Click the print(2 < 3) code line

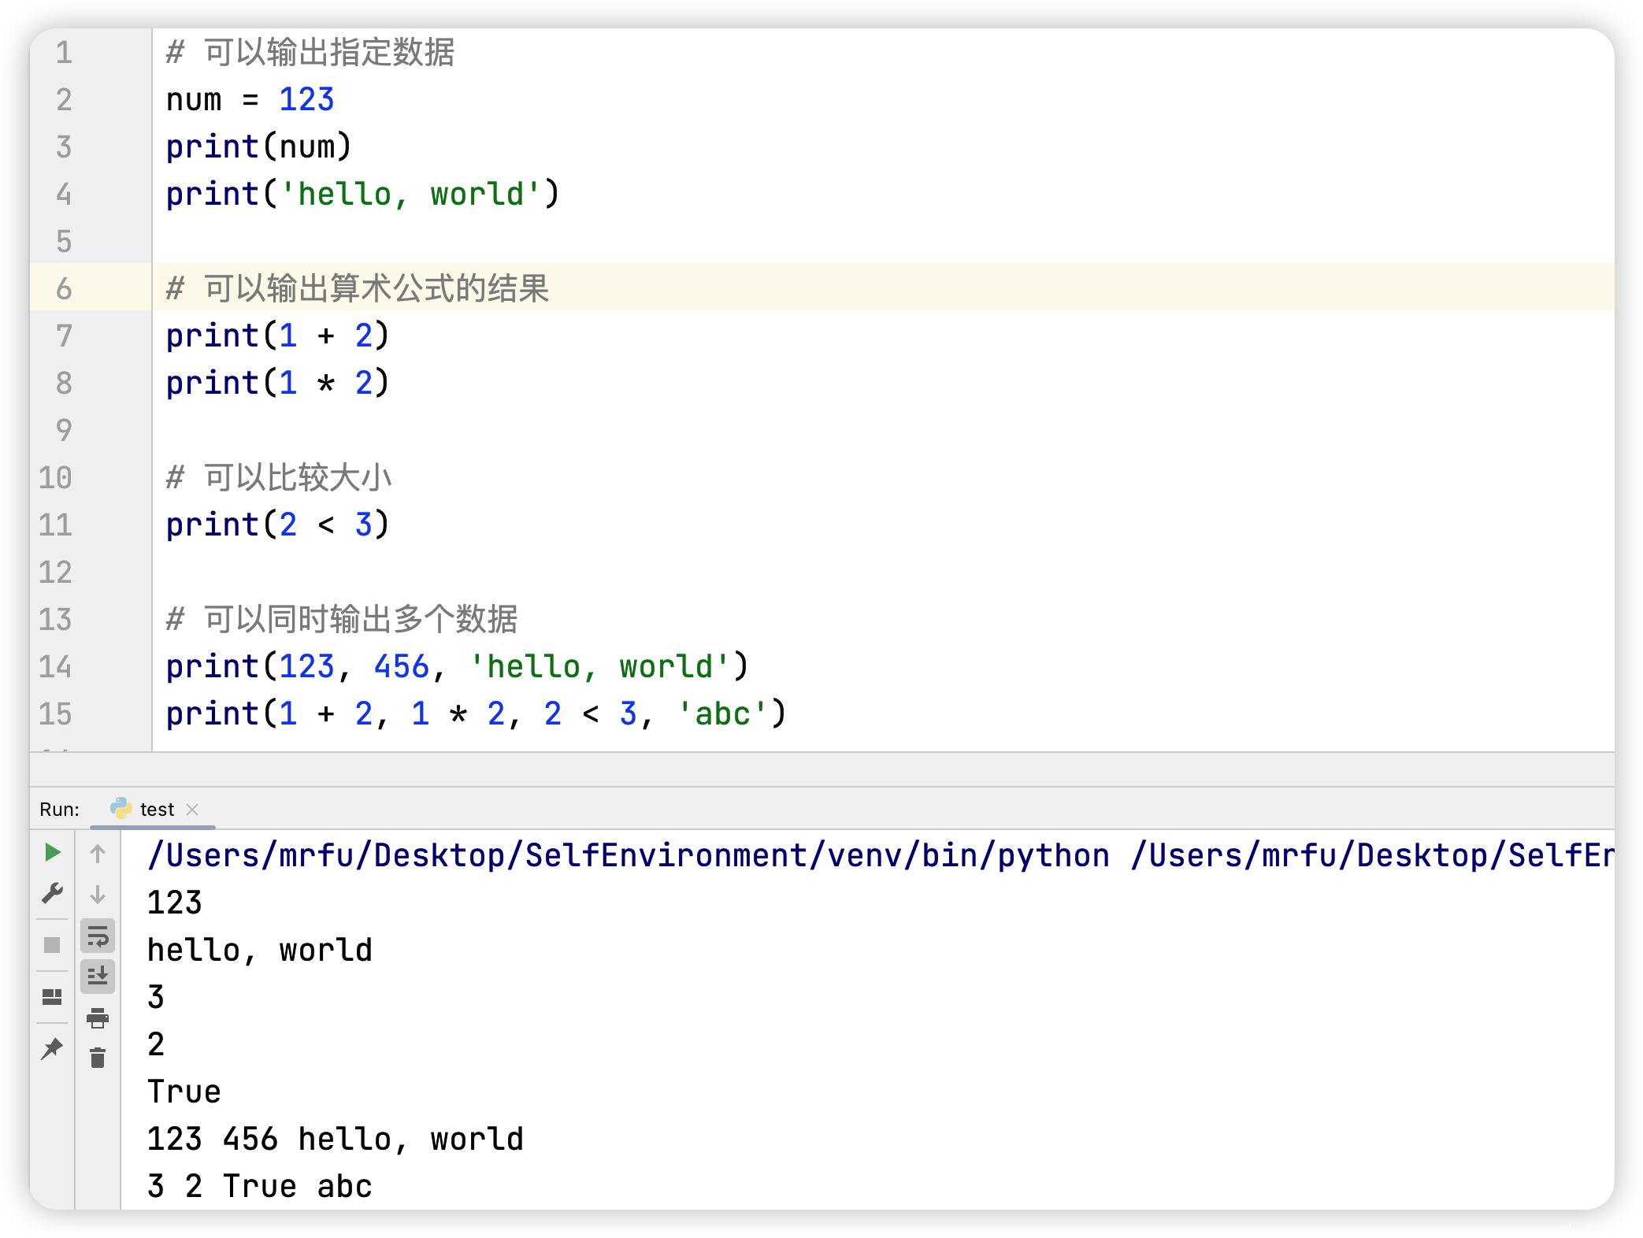[277, 524]
